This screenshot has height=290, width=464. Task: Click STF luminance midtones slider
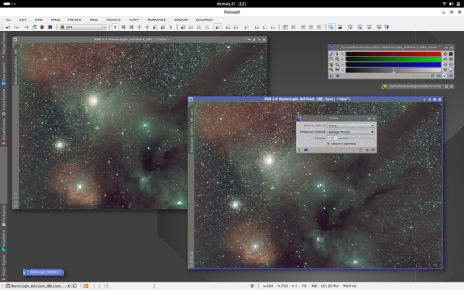coord(394,70)
